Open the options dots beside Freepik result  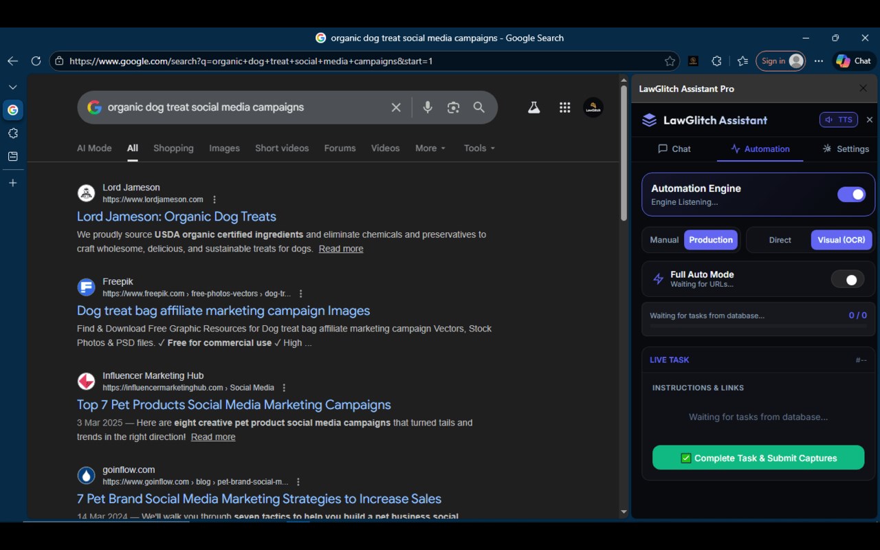coord(300,294)
